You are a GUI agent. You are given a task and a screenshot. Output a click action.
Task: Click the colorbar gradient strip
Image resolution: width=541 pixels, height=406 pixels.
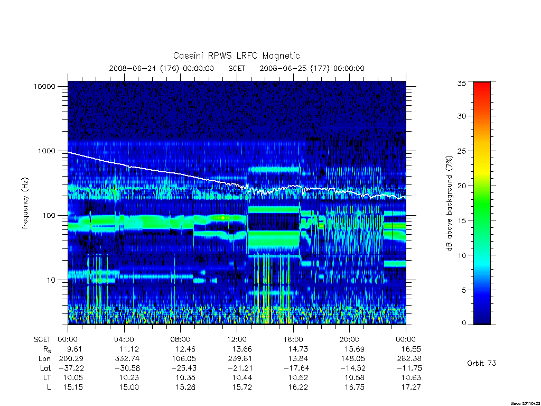[x=482, y=203]
